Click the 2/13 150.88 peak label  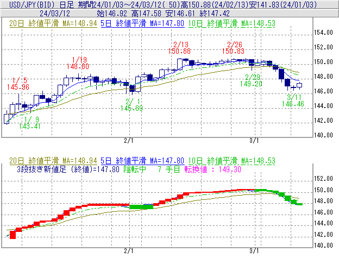179,48
